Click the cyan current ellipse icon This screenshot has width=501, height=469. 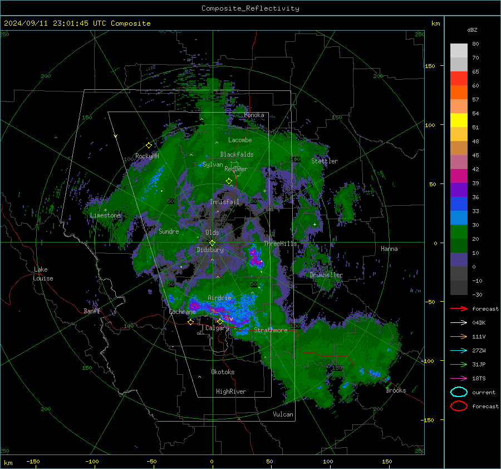(459, 392)
